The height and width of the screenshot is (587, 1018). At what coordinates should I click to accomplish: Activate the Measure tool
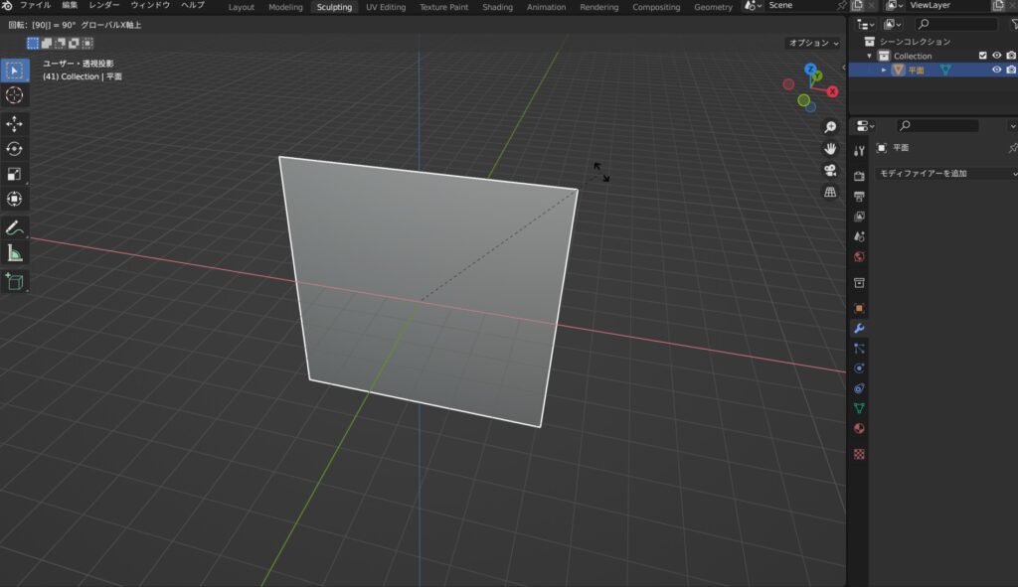point(15,254)
